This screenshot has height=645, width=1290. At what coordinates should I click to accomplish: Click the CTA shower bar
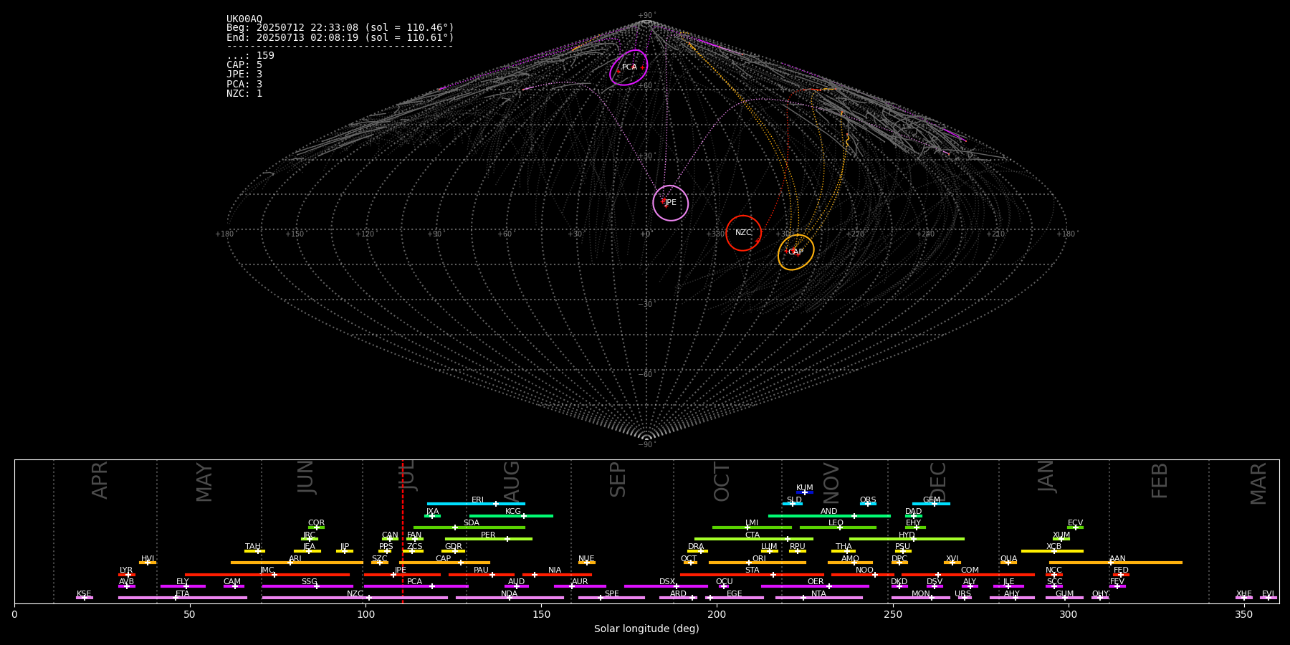(754, 539)
